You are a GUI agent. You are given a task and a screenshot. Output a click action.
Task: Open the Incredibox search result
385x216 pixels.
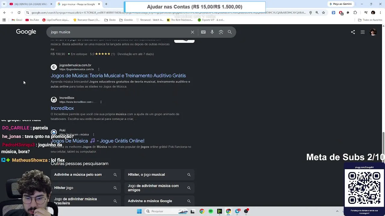click(x=62, y=108)
